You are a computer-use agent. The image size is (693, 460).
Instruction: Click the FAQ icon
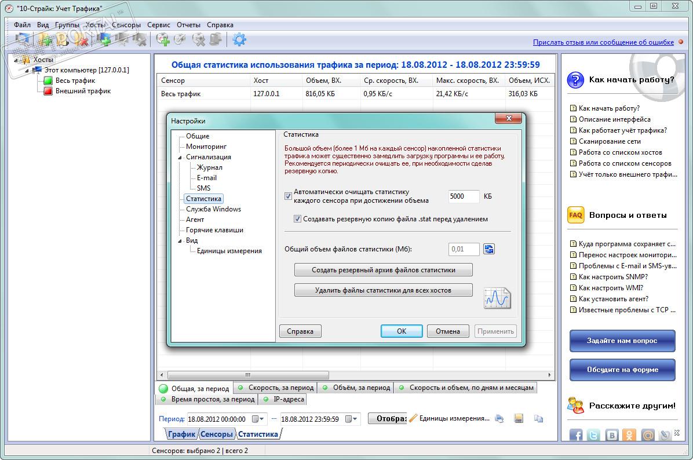click(x=576, y=215)
